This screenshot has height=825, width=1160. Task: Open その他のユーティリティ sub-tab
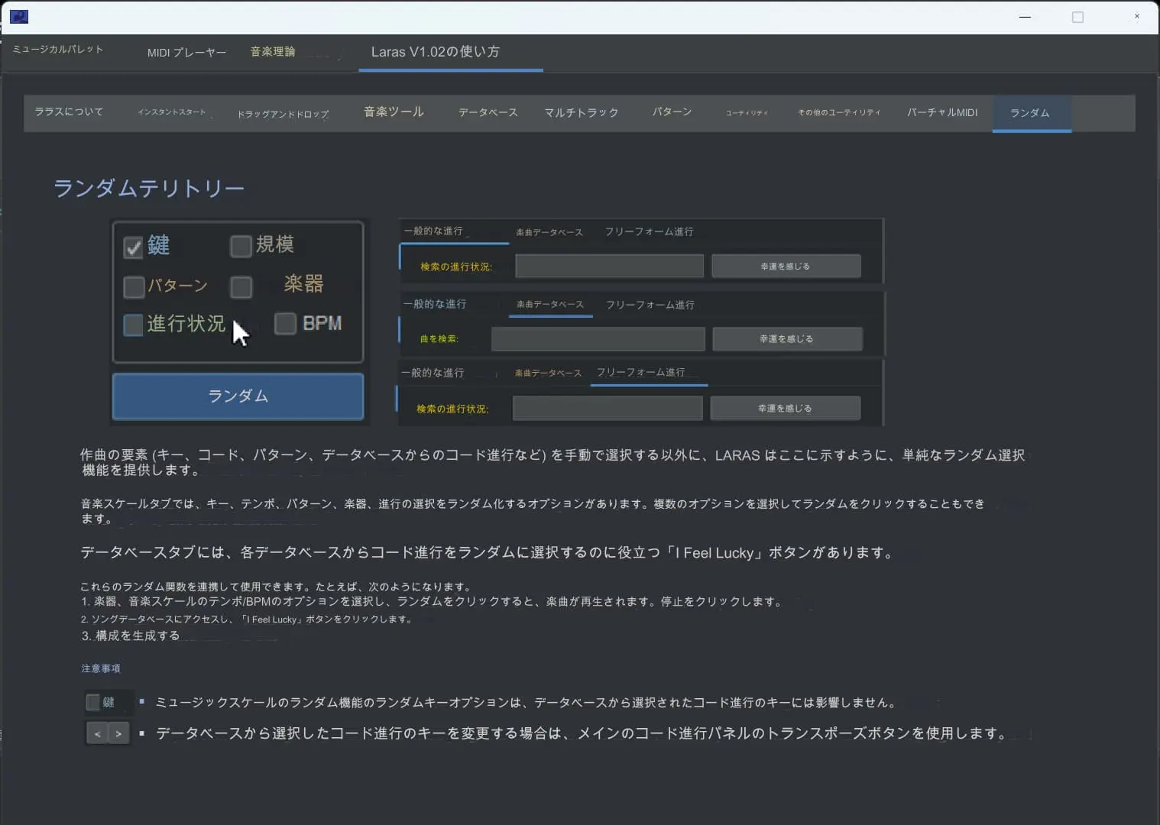pos(839,112)
